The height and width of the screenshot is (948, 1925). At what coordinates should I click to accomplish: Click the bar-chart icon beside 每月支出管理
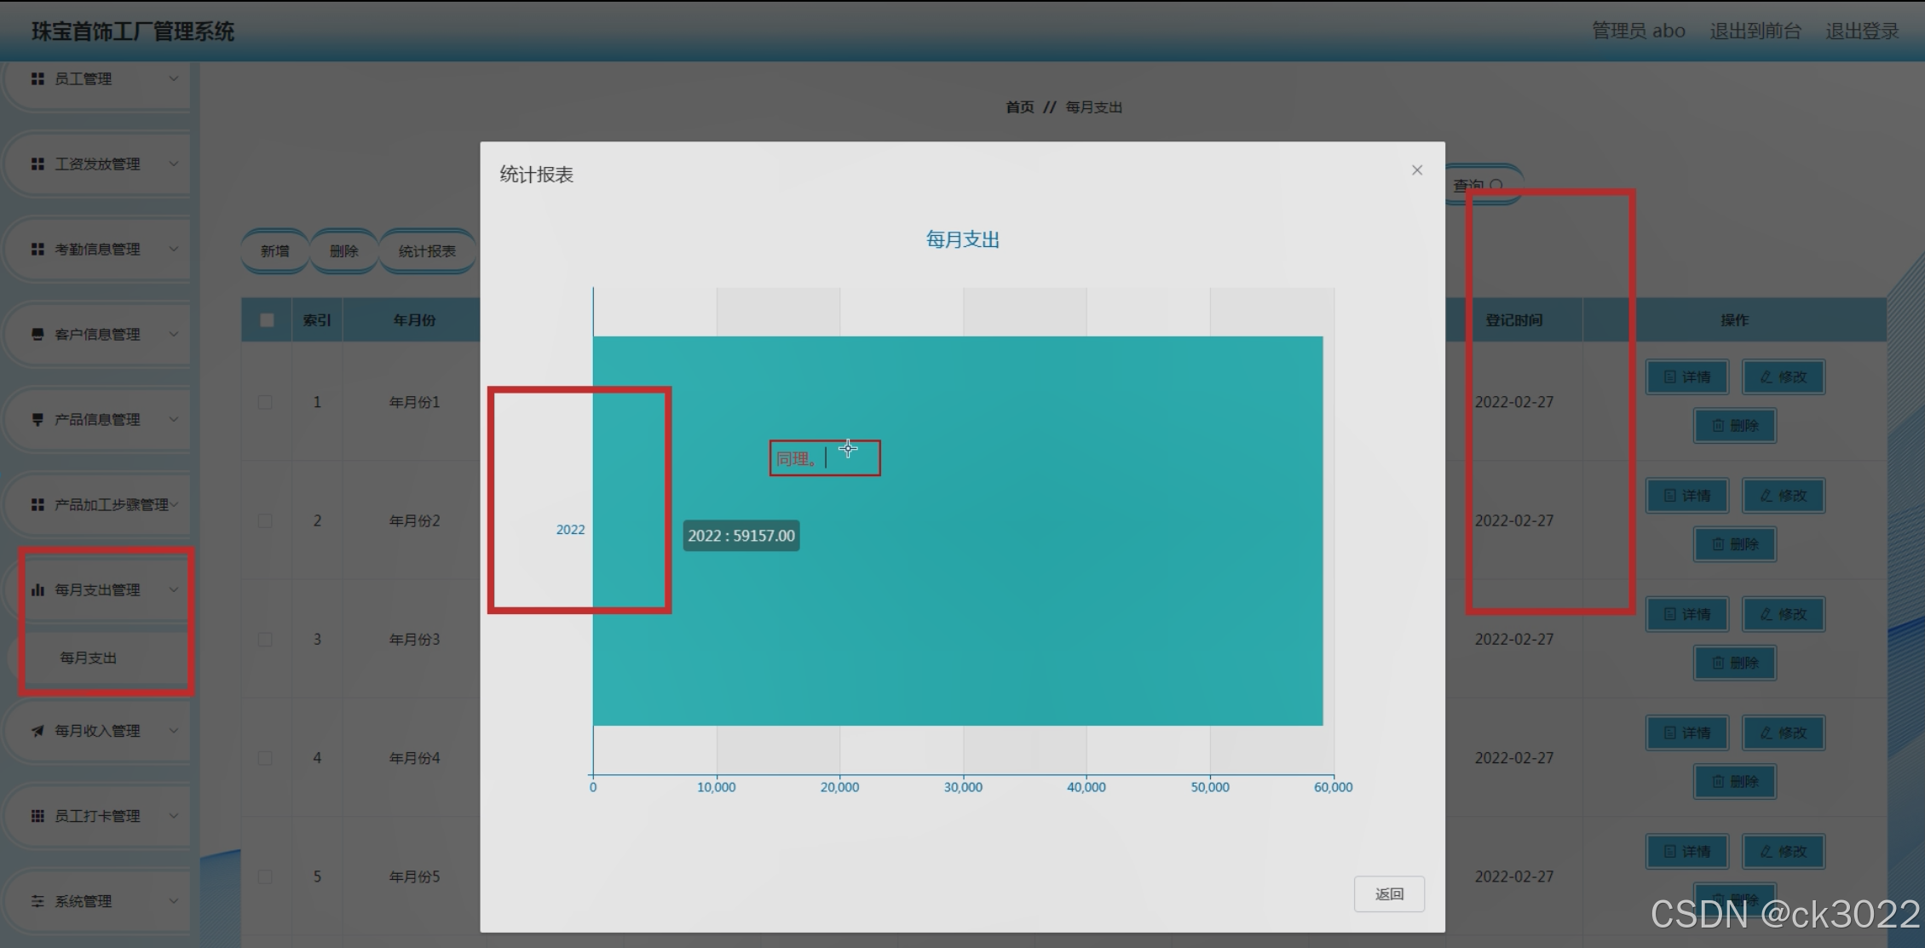[37, 589]
